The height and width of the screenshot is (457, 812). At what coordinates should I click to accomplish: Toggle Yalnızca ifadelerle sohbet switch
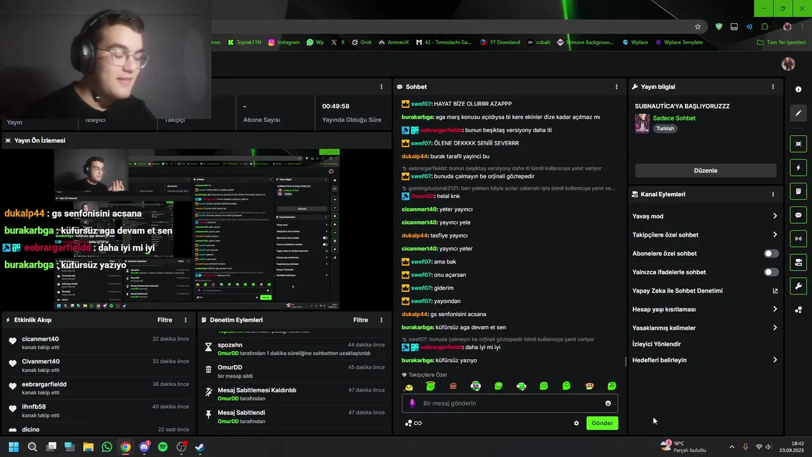[x=771, y=272]
